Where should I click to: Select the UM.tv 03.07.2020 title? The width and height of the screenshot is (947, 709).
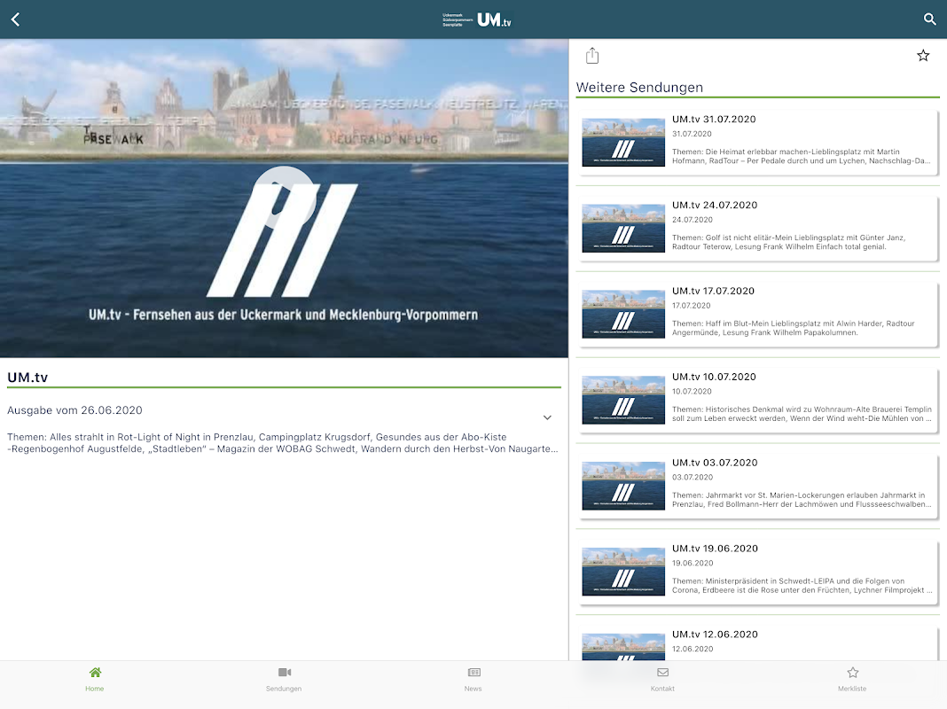(715, 463)
